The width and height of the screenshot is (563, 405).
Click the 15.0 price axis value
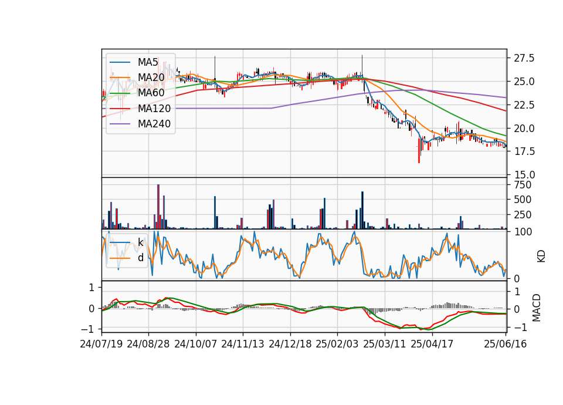click(x=524, y=175)
